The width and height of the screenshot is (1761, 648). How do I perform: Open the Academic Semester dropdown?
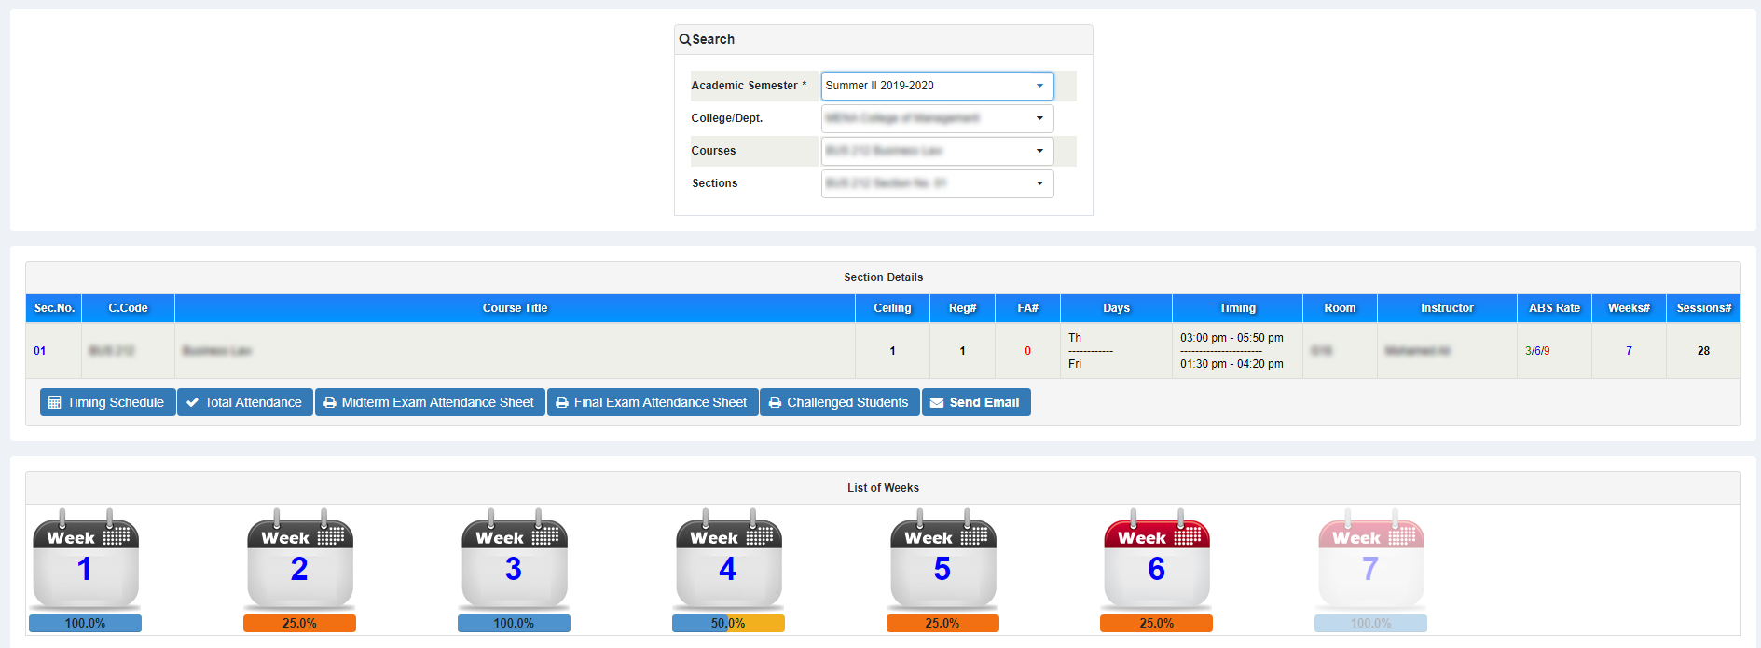click(x=937, y=86)
